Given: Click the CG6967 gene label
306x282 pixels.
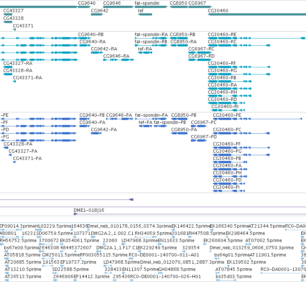Looking at the screenshot, I should tap(197, 3).
